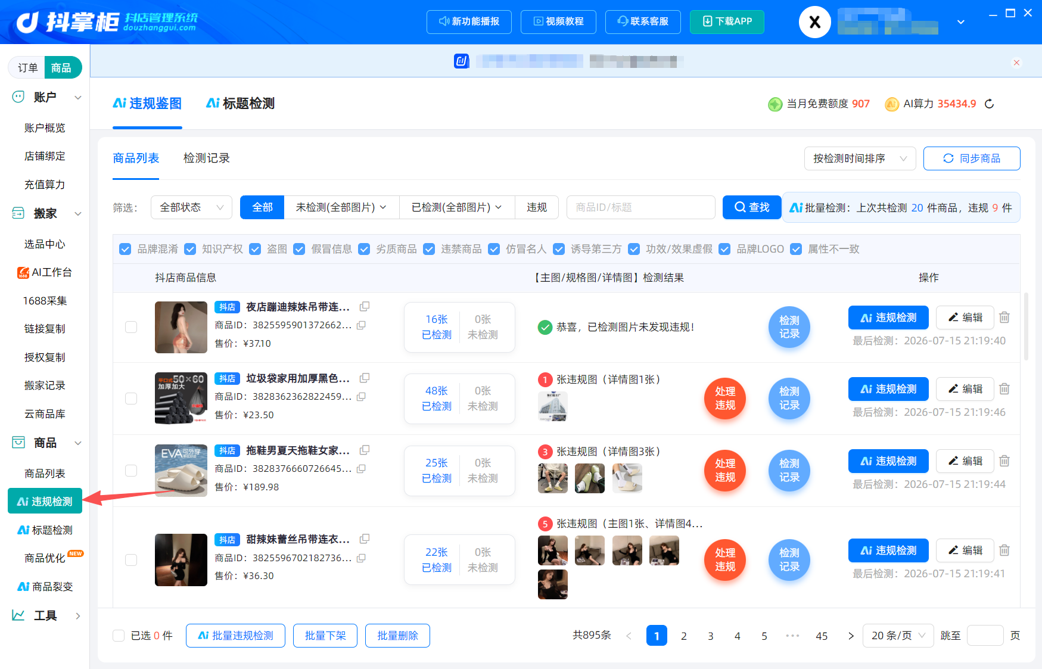Image resolution: width=1042 pixels, height=669 pixels.
Task: Select the 订单 tab in sidebar
Action: point(27,68)
